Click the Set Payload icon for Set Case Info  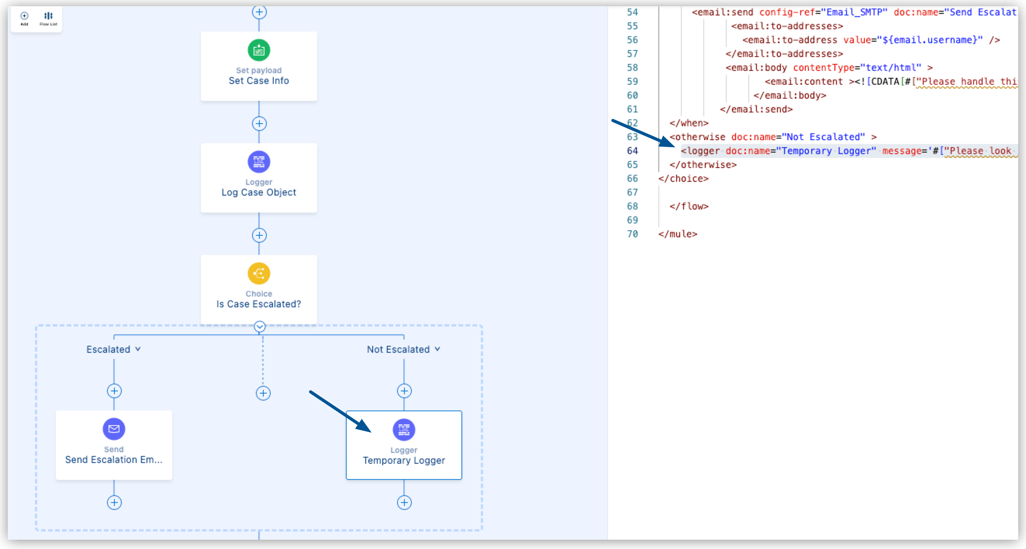(259, 50)
